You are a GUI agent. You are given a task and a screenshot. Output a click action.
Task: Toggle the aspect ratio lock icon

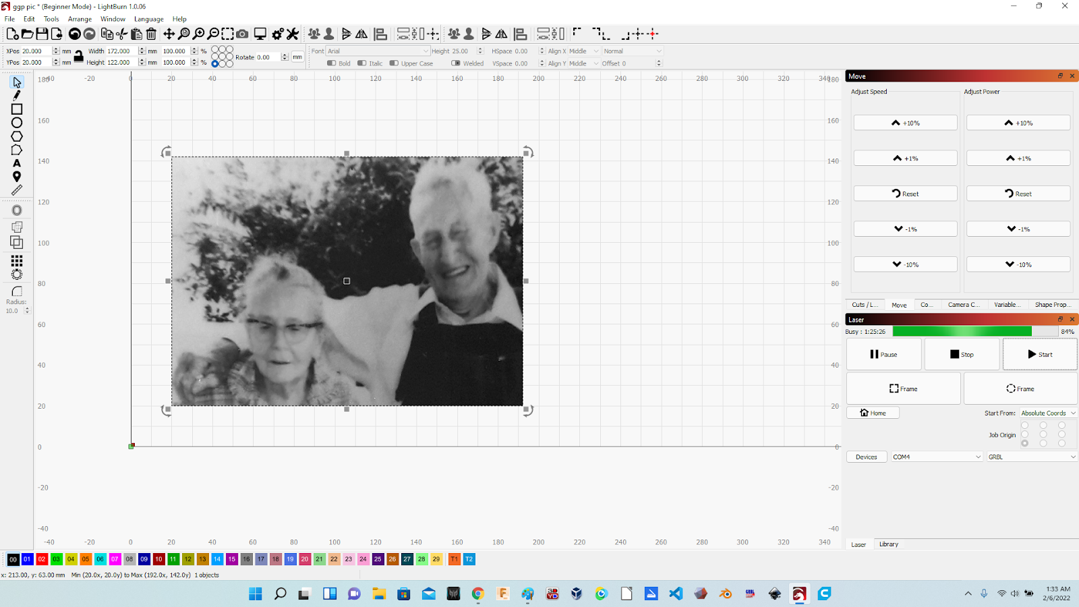pos(78,57)
